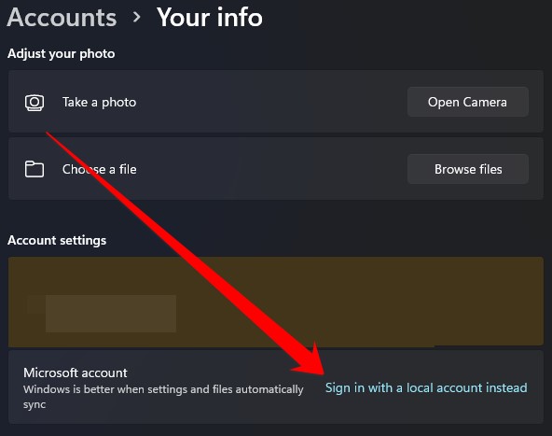The image size is (552, 436).
Task: Click the Microsoft account title text
Action: click(76, 373)
